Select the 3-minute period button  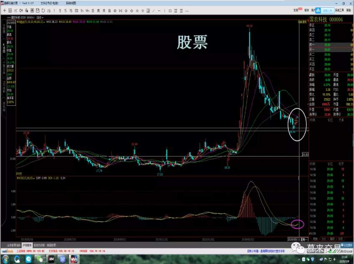[60, 10]
